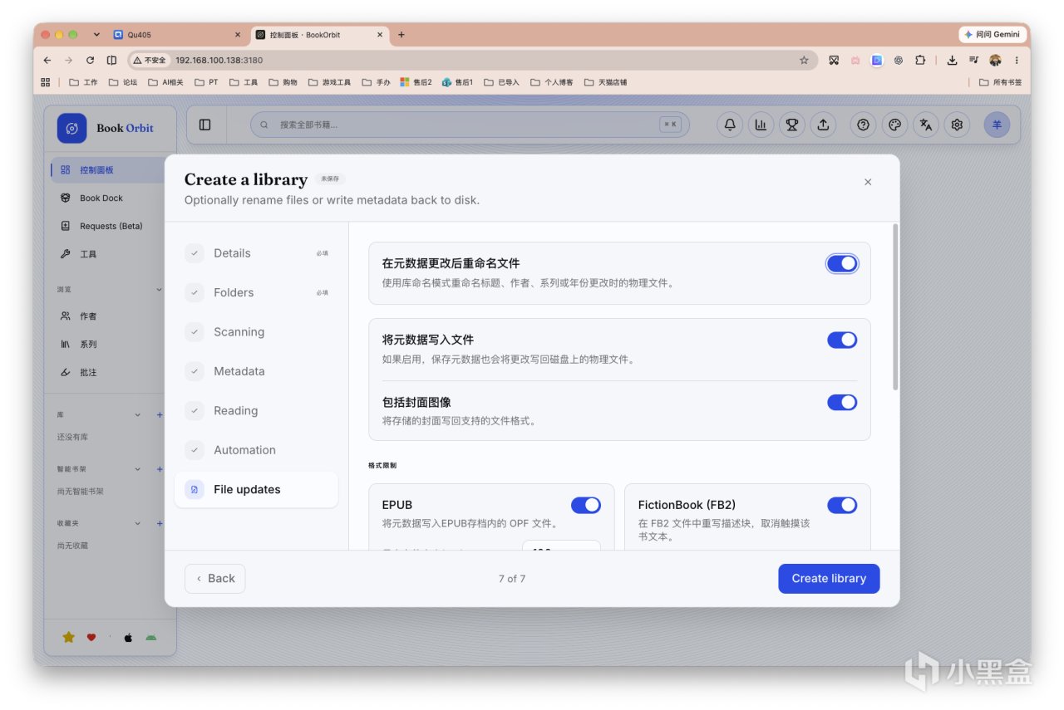Click the heart icon in sidebar footer
Viewport: 1064px width, 710px height.
[x=91, y=638]
